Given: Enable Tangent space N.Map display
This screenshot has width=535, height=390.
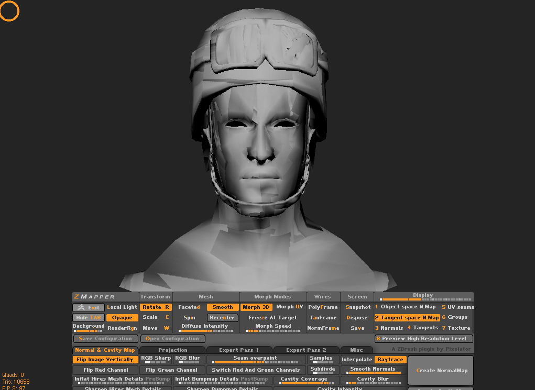Looking at the screenshot, I should coord(407,318).
